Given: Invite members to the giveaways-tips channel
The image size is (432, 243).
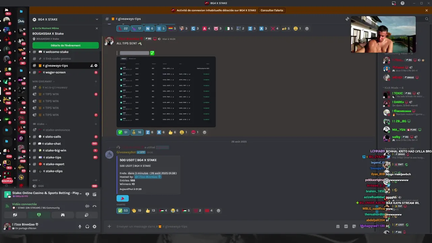Looking at the screenshot, I should tap(91, 65).
